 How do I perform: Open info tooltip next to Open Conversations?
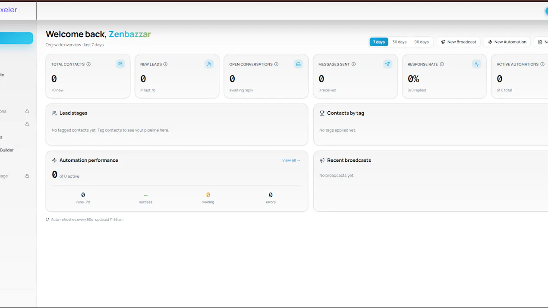(x=276, y=64)
